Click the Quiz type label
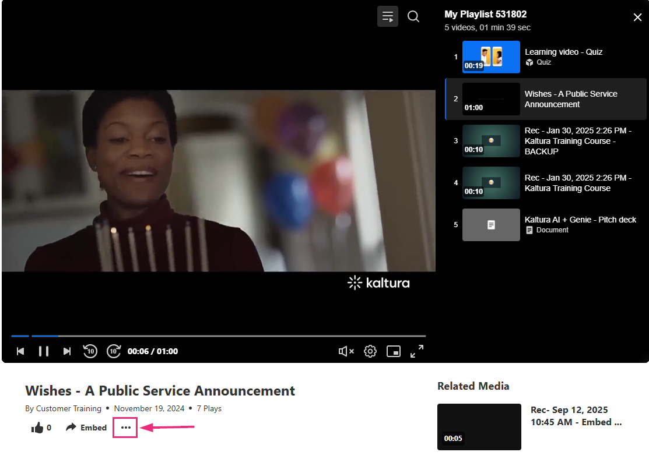Viewport: 649px width, 459px height. [544, 62]
